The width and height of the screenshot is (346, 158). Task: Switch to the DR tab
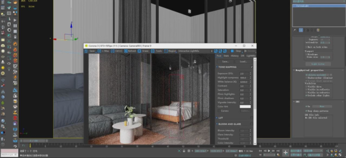pos(242,56)
